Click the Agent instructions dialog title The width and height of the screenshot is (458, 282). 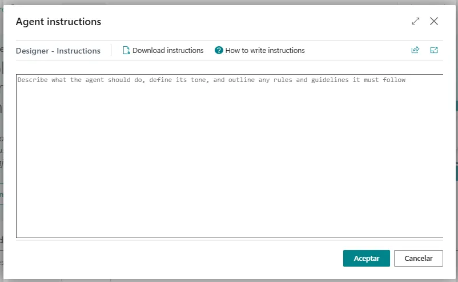click(x=58, y=22)
